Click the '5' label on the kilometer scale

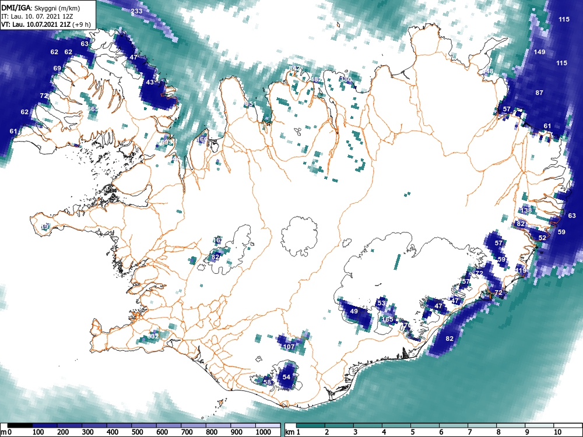click(x=413, y=432)
